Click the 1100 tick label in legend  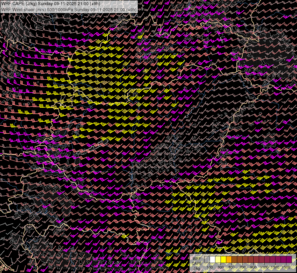pyautogui.click(x=264, y=267)
